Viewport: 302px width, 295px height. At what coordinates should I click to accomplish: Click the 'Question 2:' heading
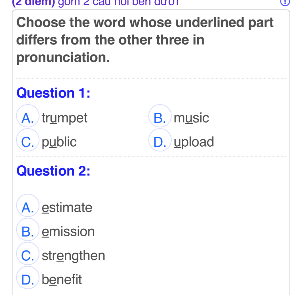pyautogui.click(x=54, y=170)
